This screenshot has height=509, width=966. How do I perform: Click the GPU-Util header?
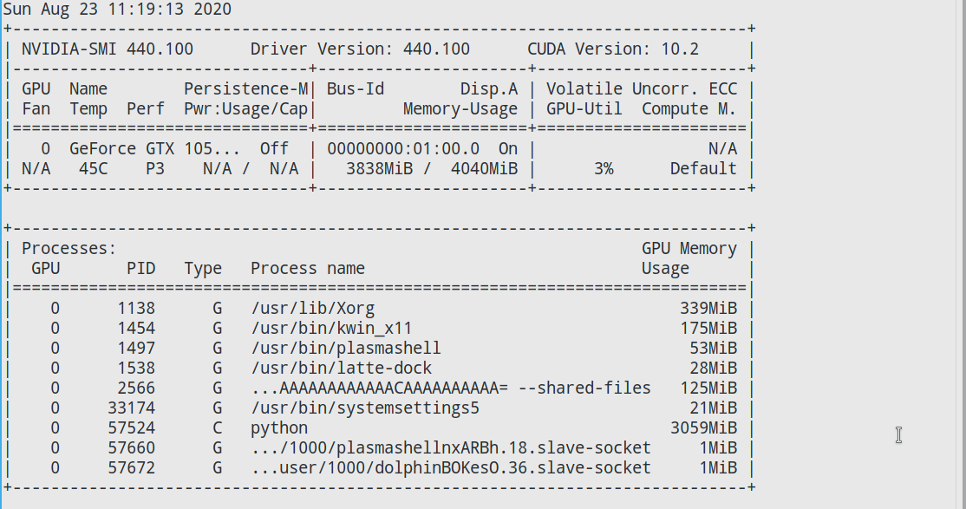pos(584,109)
